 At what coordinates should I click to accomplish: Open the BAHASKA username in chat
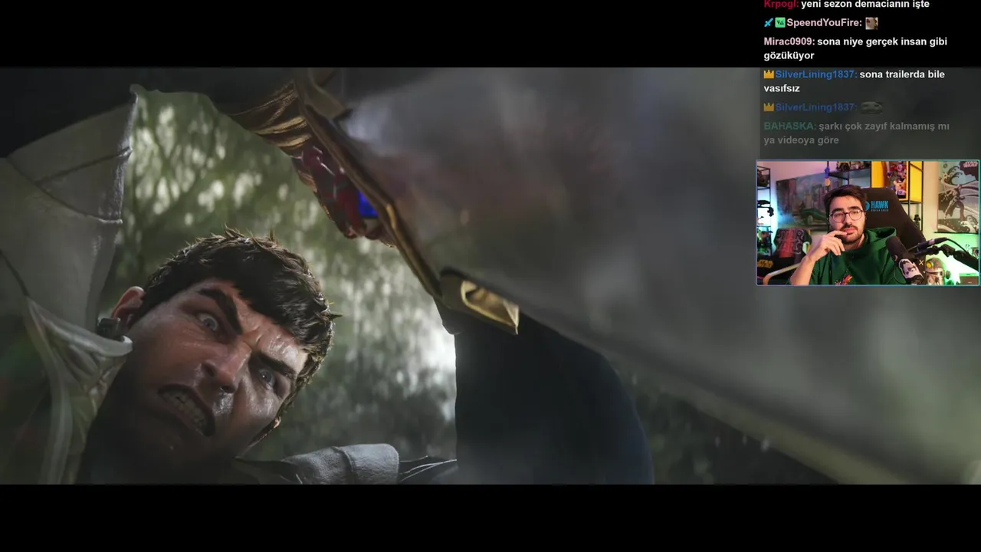[789, 126]
